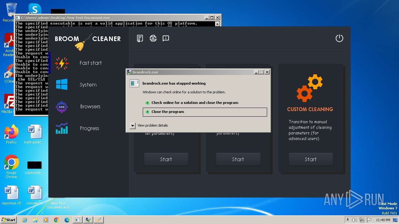Click the 11:40 PM system clock
The height and width of the screenshot is (224, 399).
[x=383, y=220]
